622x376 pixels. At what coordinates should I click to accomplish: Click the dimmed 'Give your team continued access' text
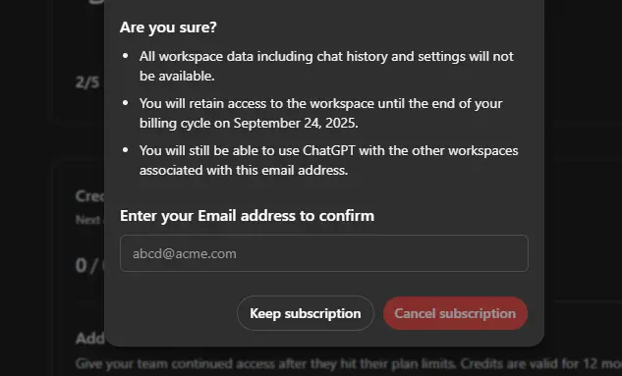click(x=348, y=363)
